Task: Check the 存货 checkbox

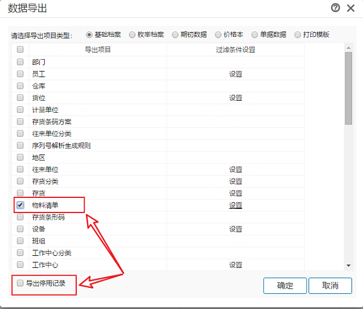Action: 20,193
